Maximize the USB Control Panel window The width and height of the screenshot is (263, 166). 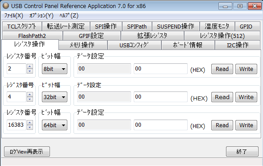[240, 6]
